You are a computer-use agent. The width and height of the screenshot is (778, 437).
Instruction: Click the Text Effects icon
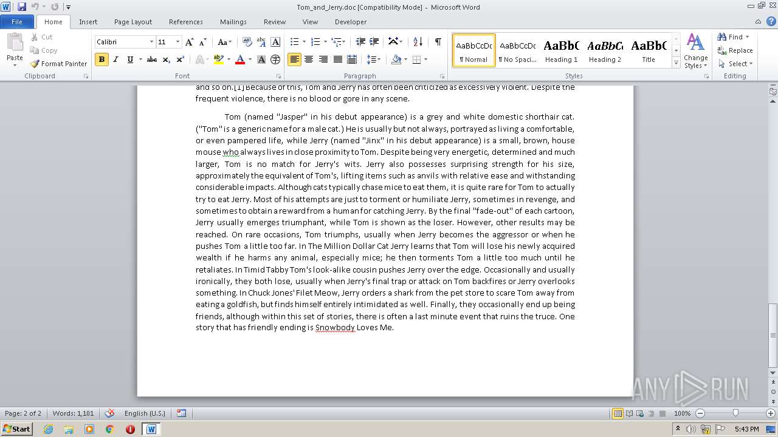[x=199, y=59]
